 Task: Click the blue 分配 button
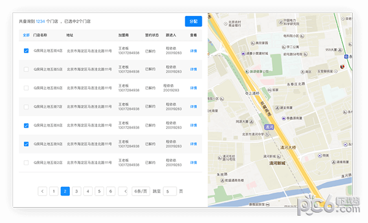click(193, 21)
